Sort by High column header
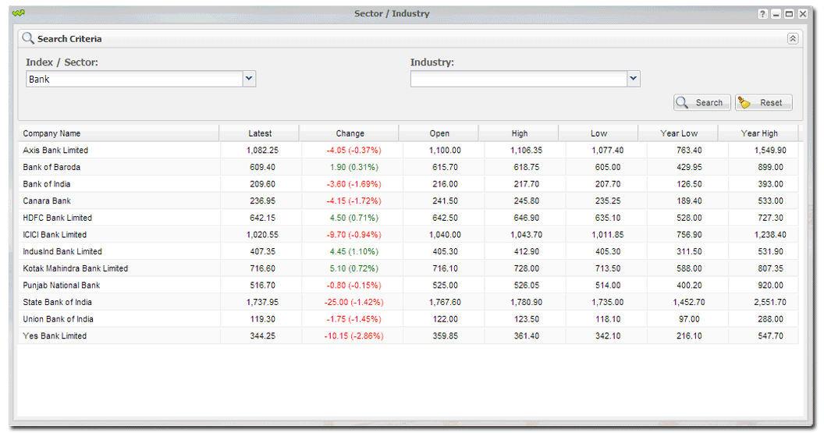 [519, 133]
